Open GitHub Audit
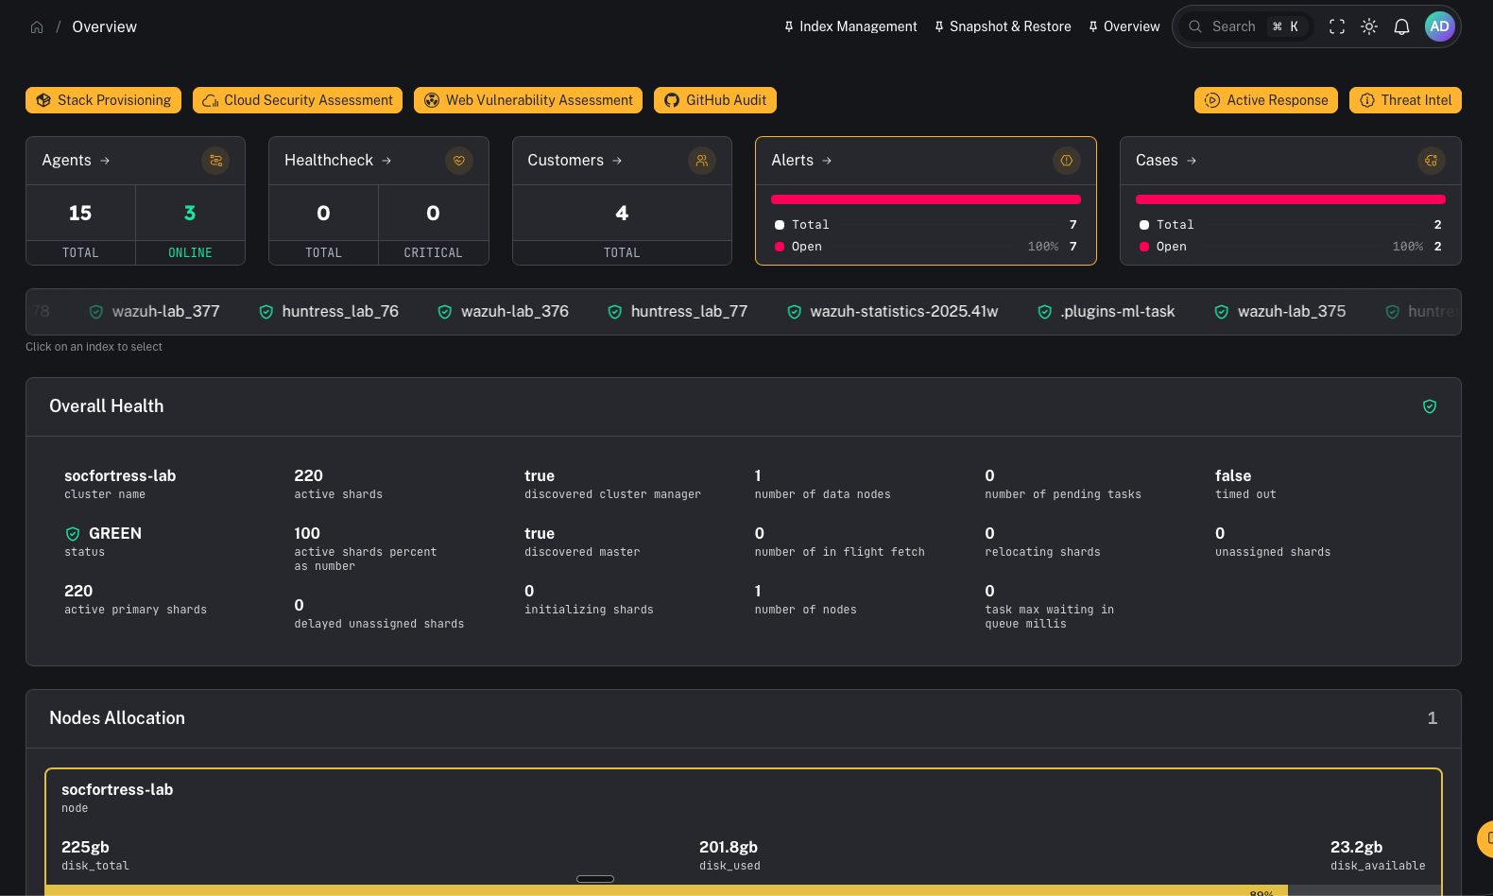 click(x=715, y=100)
